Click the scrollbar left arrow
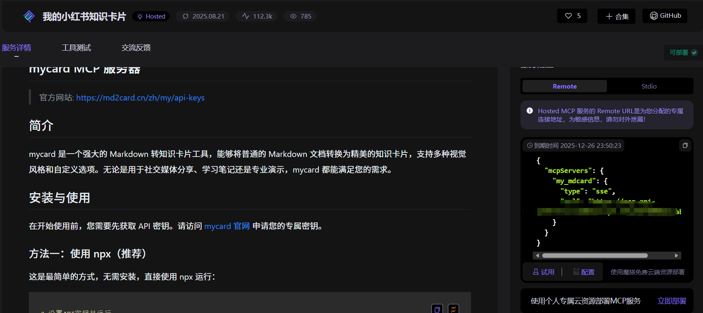 click(x=537, y=256)
